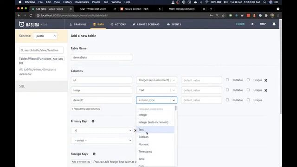Choose Boolean from type list
This screenshot has height=167, width=297.
pyautogui.click(x=155, y=137)
